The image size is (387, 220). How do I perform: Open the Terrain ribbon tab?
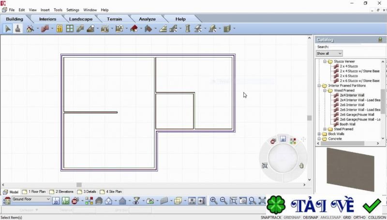tap(114, 19)
